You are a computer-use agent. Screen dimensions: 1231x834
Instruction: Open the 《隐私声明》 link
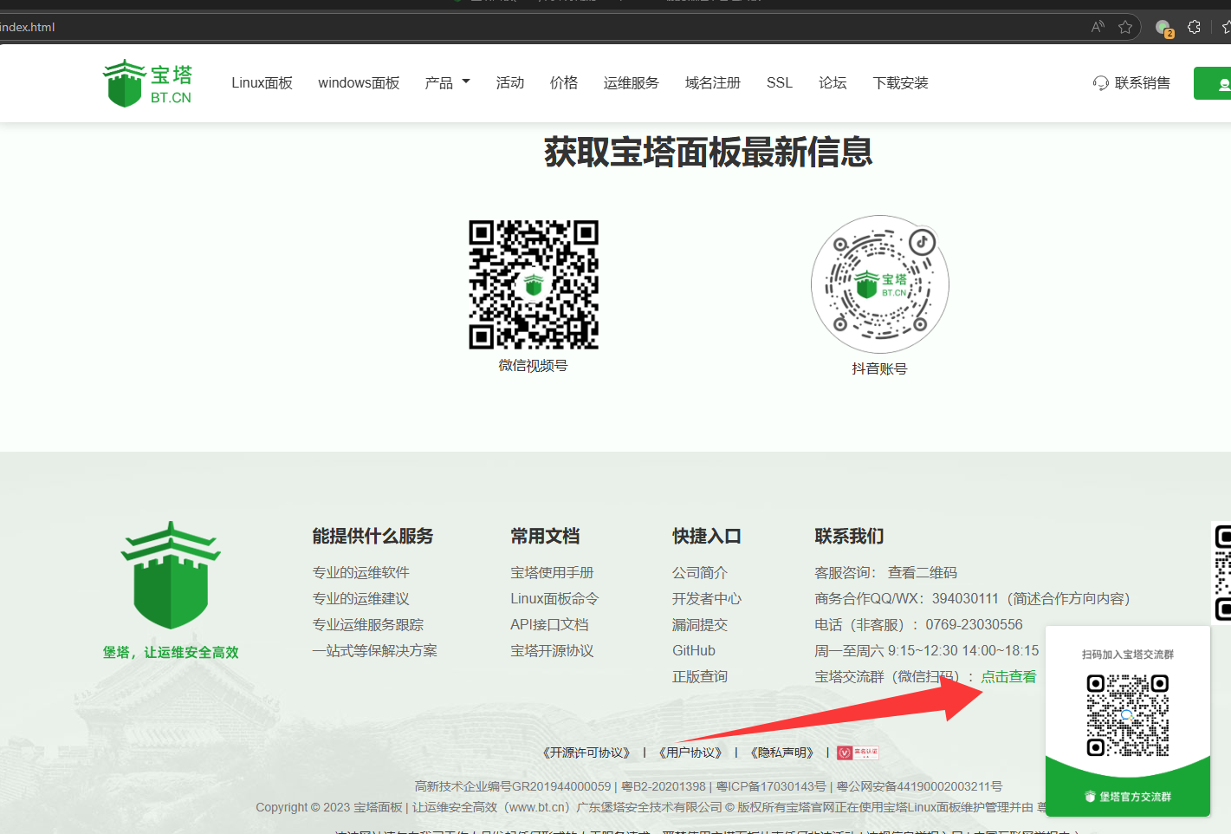pyautogui.click(x=782, y=753)
